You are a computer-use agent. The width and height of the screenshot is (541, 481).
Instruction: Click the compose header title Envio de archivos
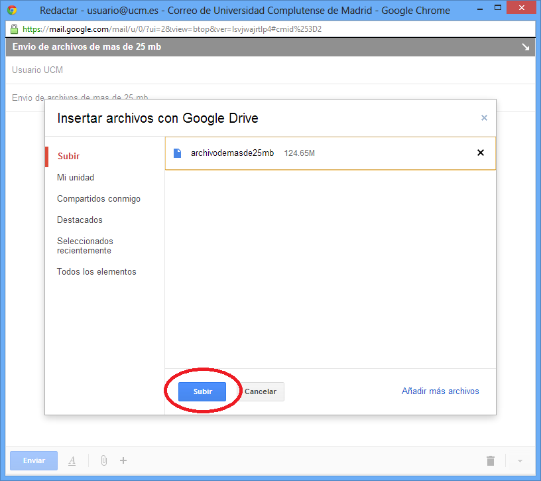(87, 46)
